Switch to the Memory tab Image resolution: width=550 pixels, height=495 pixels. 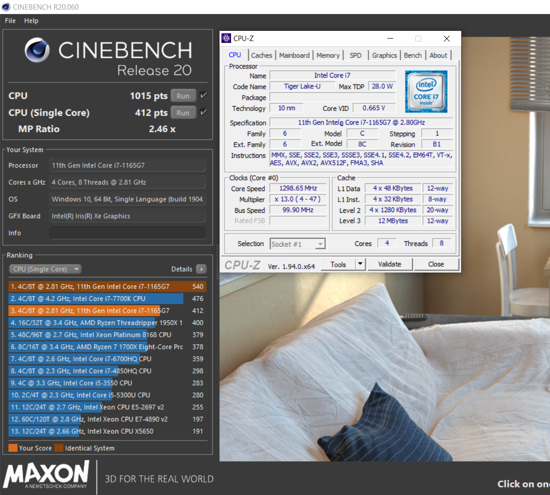(x=328, y=55)
